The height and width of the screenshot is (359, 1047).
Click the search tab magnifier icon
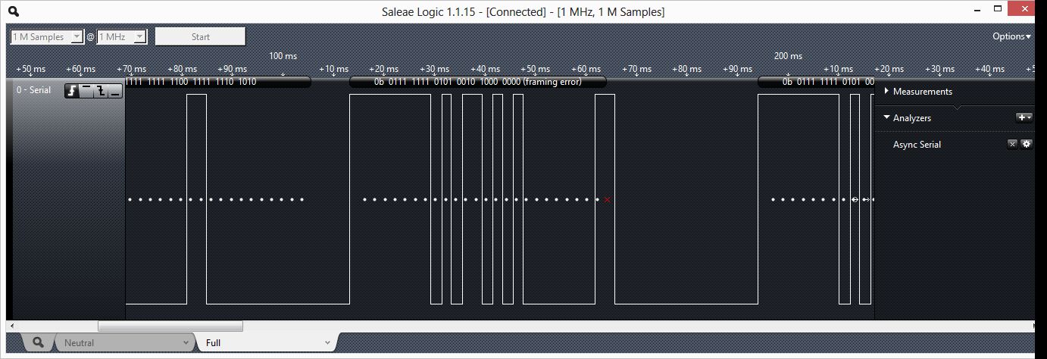39,342
